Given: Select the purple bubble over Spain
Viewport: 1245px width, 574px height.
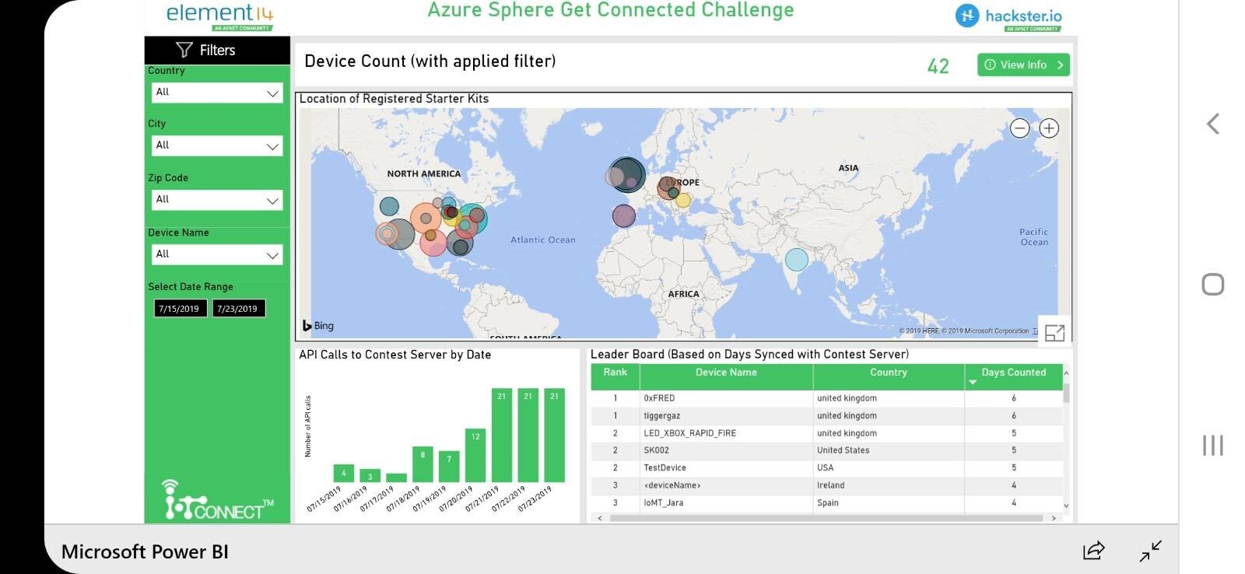Looking at the screenshot, I should pos(623,215).
